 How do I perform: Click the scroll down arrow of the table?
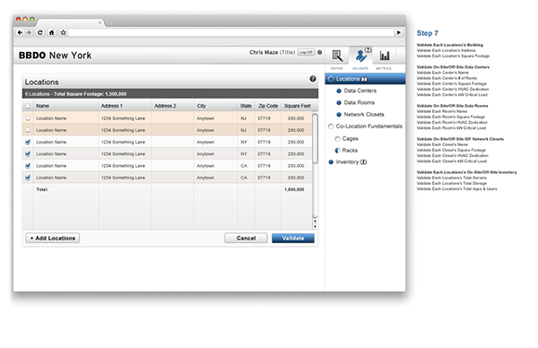(315, 227)
